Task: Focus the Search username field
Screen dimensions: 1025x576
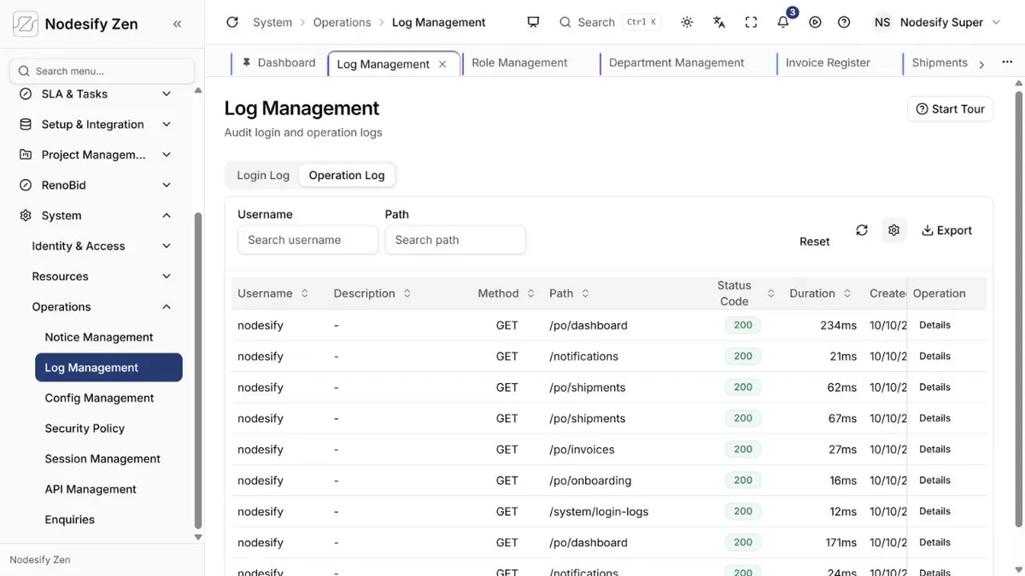Action: 307,240
